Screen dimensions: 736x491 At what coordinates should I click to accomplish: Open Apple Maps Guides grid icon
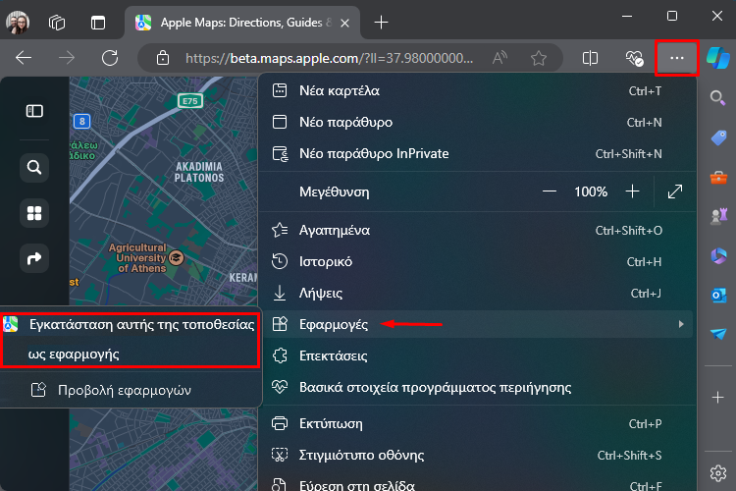pyautogui.click(x=34, y=213)
